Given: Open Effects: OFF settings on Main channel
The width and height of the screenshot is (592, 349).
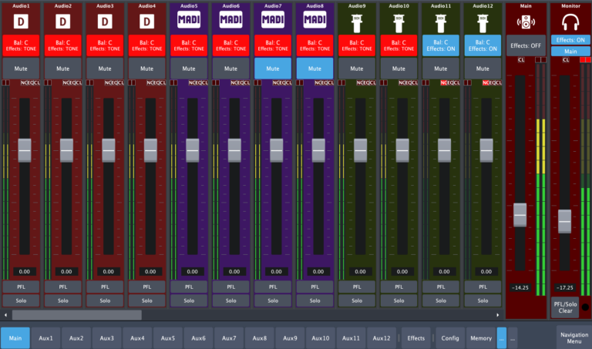Looking at the screenshot, I should click(526, 45).
